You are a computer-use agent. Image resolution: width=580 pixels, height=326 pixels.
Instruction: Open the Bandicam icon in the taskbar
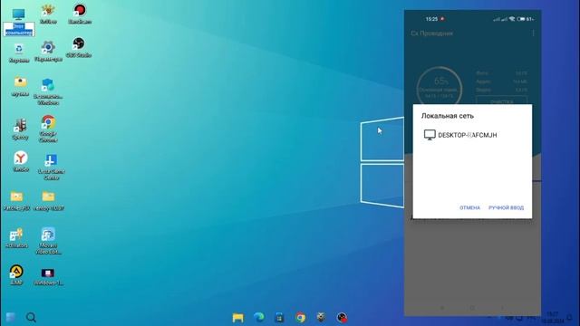[x=342, y=317]
